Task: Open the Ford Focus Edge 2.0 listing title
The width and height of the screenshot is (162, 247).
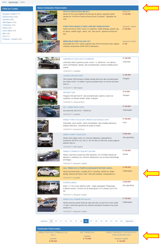Action: click(86, 26)
